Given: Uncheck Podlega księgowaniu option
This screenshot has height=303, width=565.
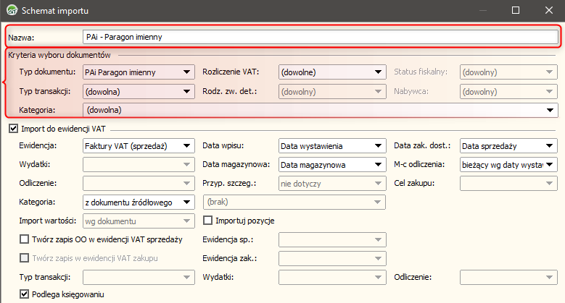Looking at the screenshot, I should pos(25,294).
